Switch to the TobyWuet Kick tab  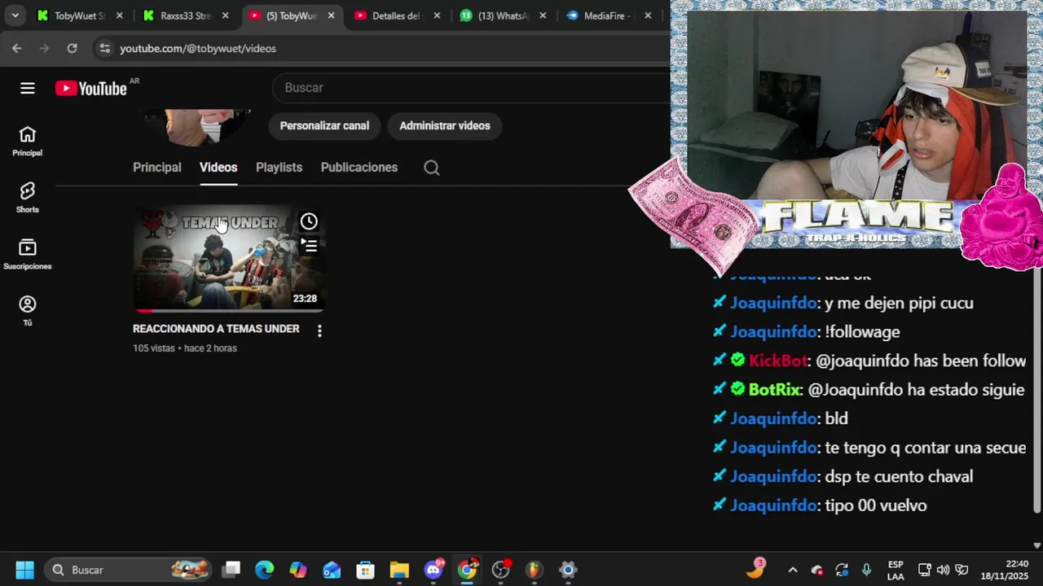coord(81,15)
